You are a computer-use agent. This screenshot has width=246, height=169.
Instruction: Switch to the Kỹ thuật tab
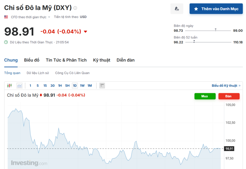tap(101, 60)
